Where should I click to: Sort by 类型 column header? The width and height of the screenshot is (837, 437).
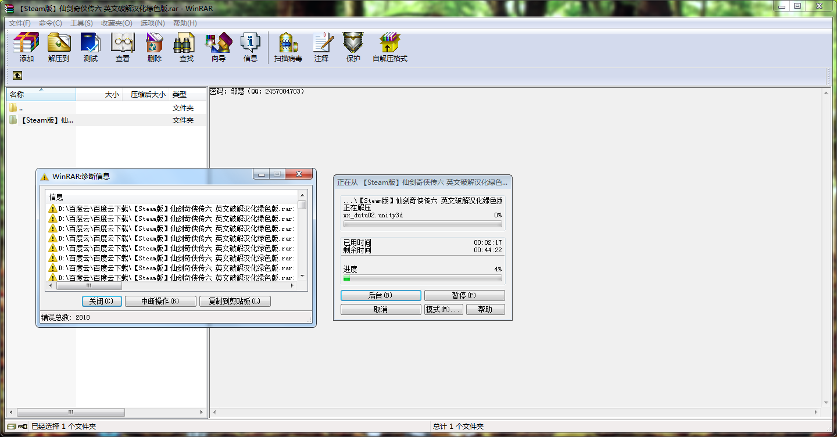[188, 94]
